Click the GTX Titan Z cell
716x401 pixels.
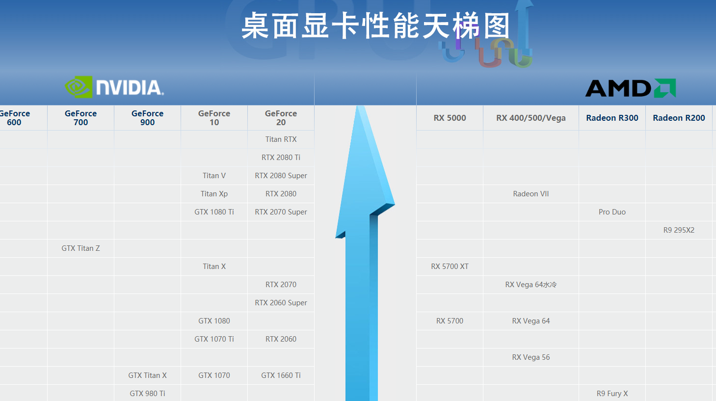click(x=81, y=248)
